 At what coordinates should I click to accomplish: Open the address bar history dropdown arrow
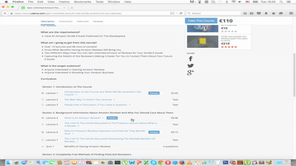coord(177,13)
